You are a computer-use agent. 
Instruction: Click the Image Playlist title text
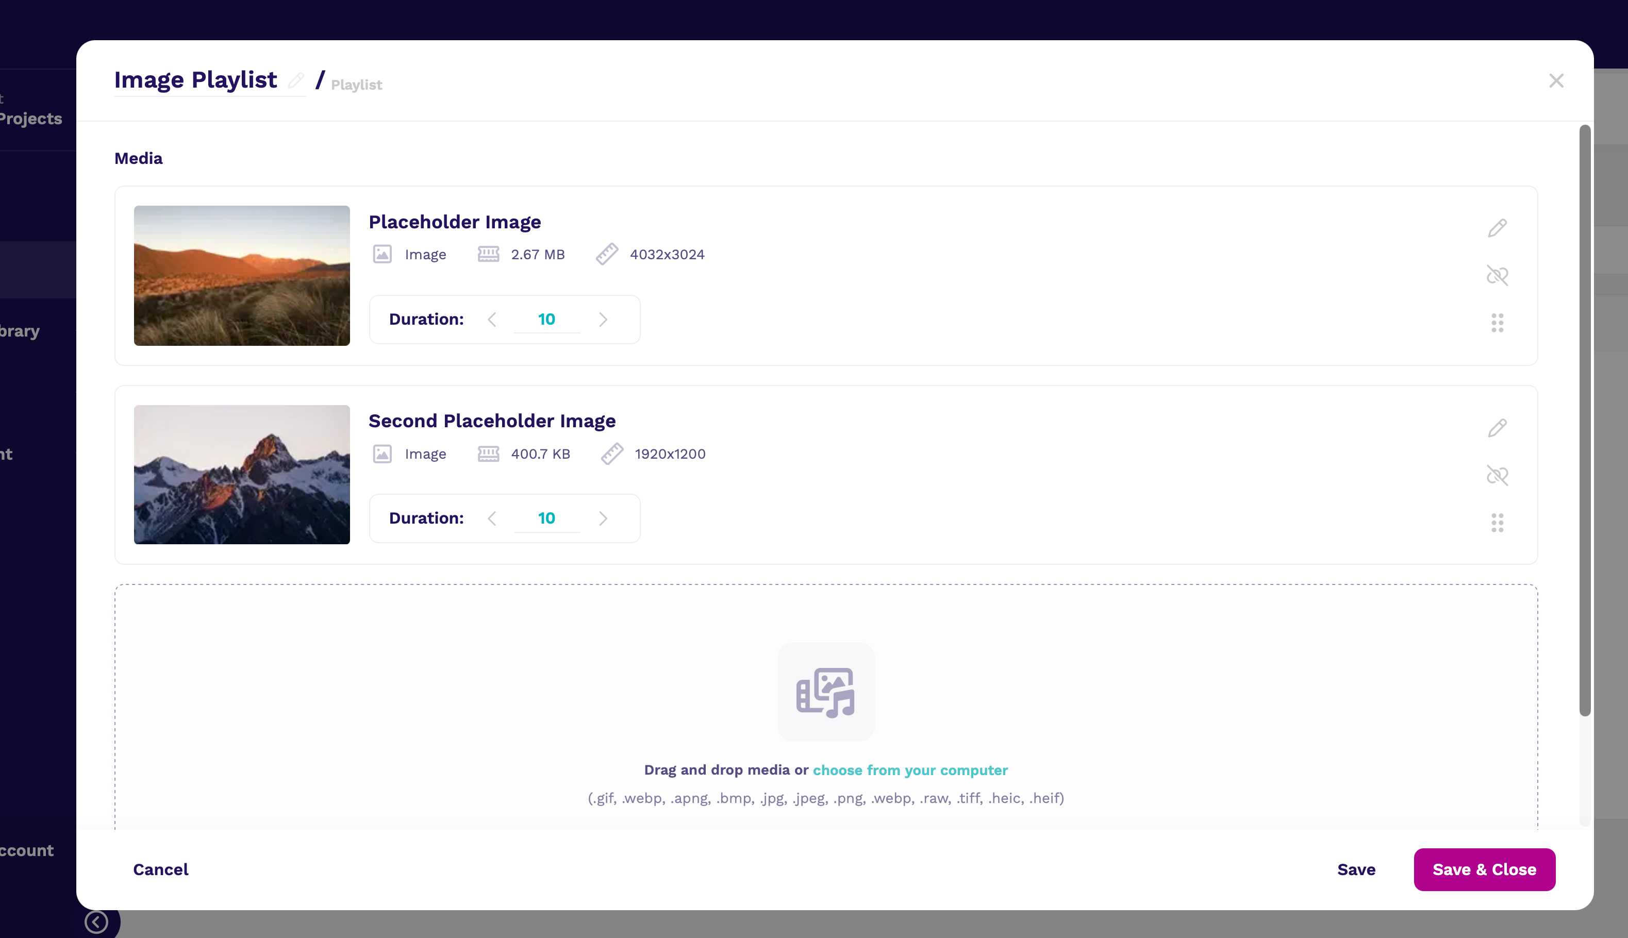coord(195,80)
